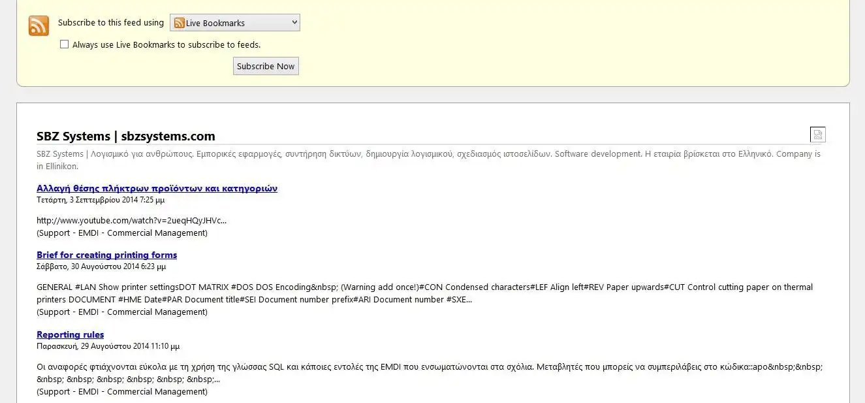The image size is (865, 403).
Task: Click date Σάββατο, 30 Αυγούστου 2014 6:23 μμ
Action: click(x=101, y=266)
